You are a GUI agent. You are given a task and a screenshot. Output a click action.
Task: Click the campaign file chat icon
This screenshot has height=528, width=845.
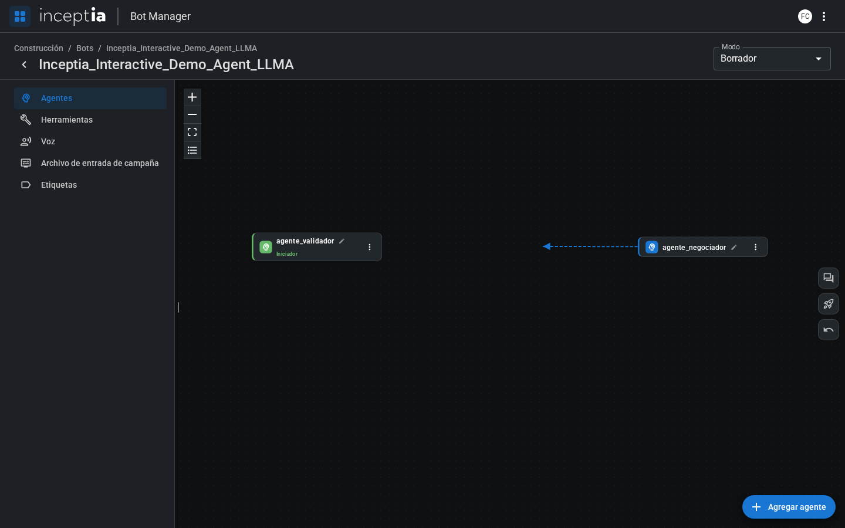pyautogui.click(x=26, y=163)
